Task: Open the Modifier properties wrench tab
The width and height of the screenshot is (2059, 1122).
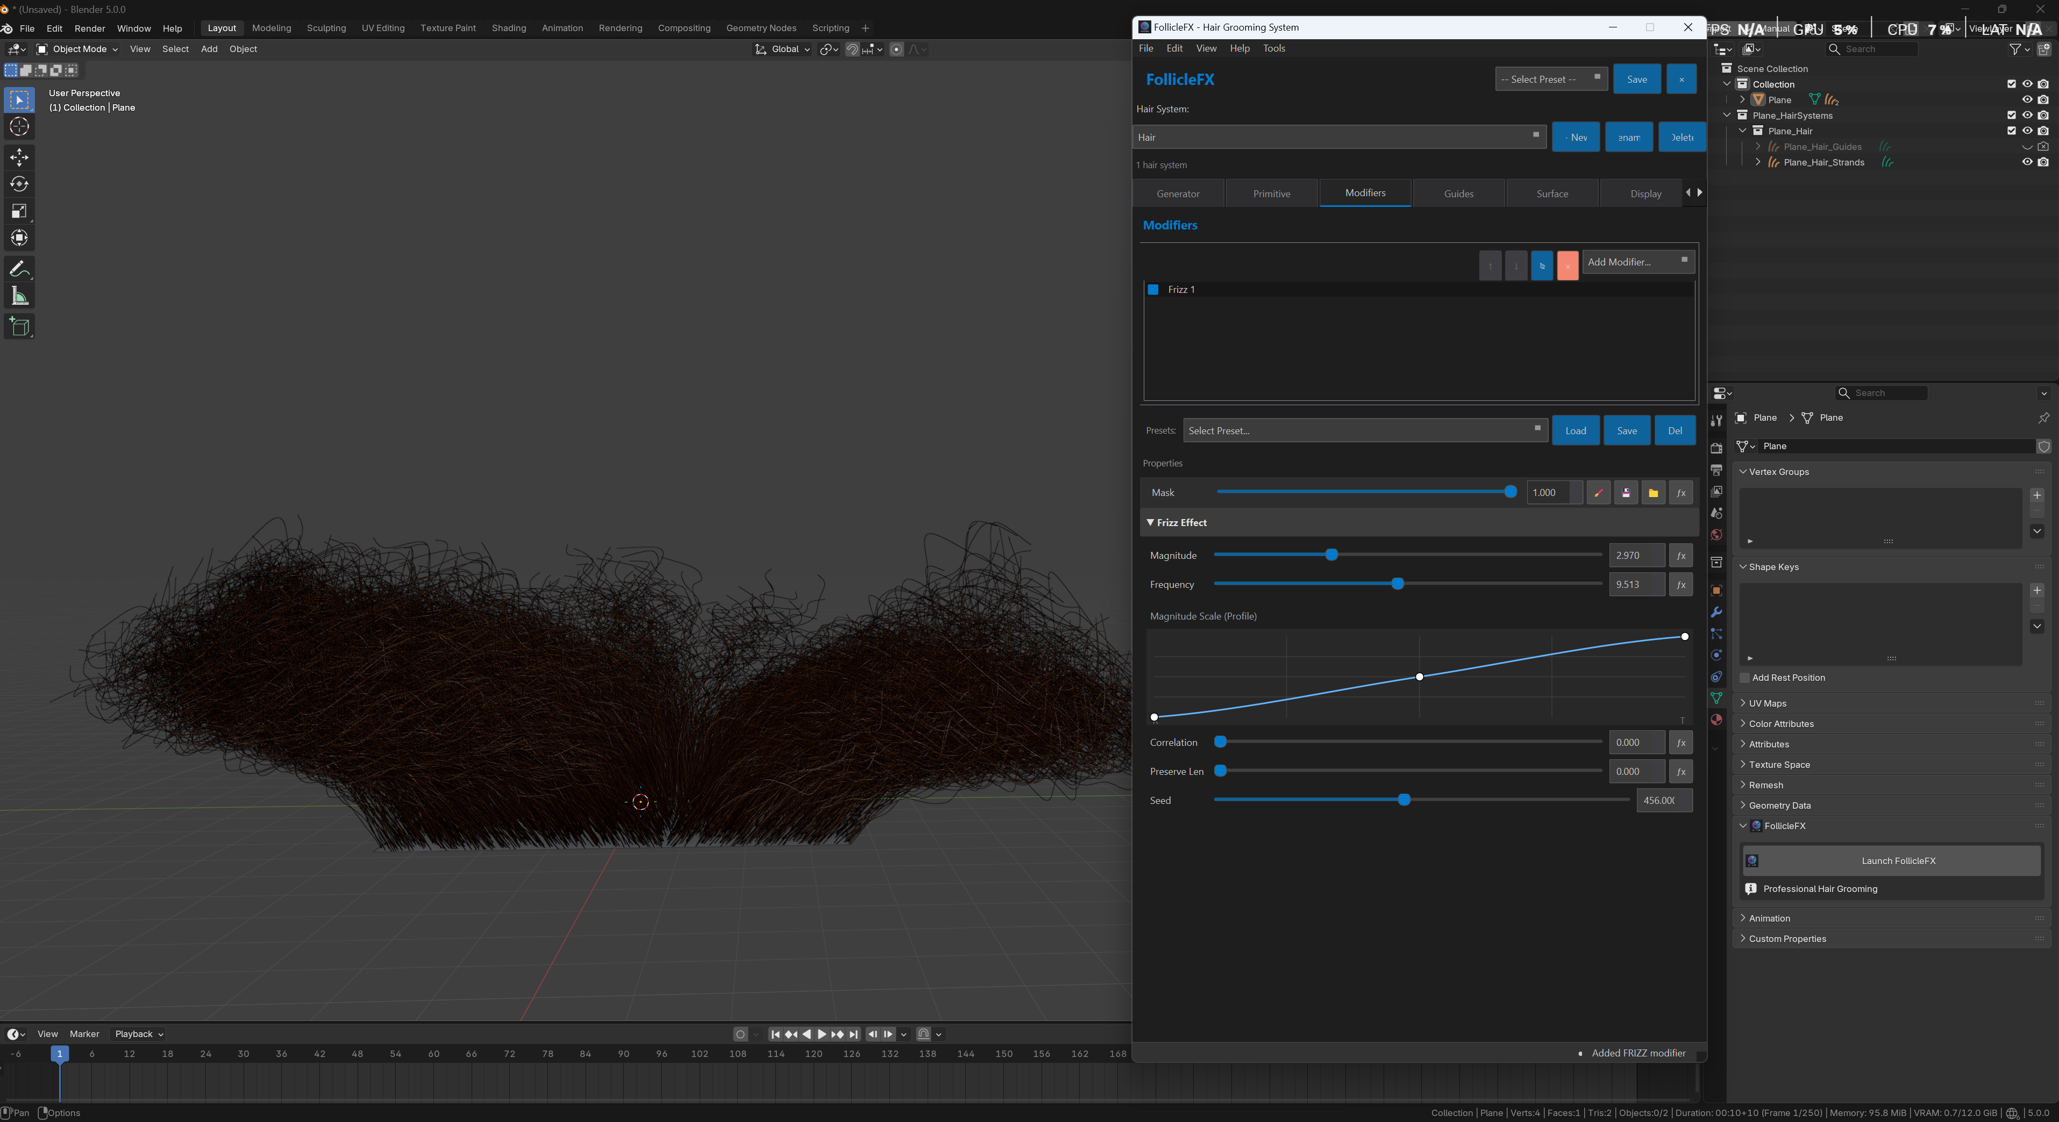Action: click(1716, 613)
